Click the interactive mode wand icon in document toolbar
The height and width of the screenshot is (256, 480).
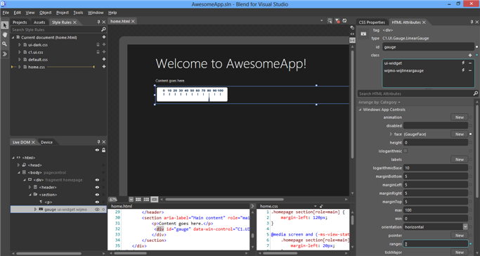click(x=330, y=21)
